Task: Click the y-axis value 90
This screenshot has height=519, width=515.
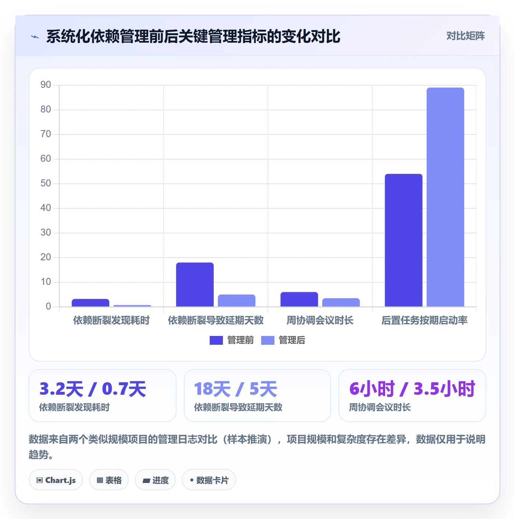Action: [x=46, y=85]
